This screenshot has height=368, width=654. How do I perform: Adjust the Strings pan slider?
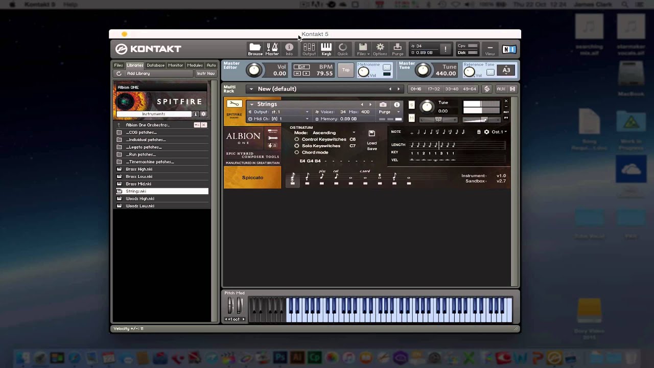point(438,120)
